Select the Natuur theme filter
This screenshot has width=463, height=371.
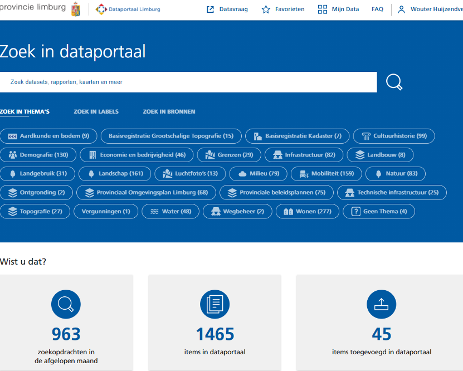pos(395,173)
